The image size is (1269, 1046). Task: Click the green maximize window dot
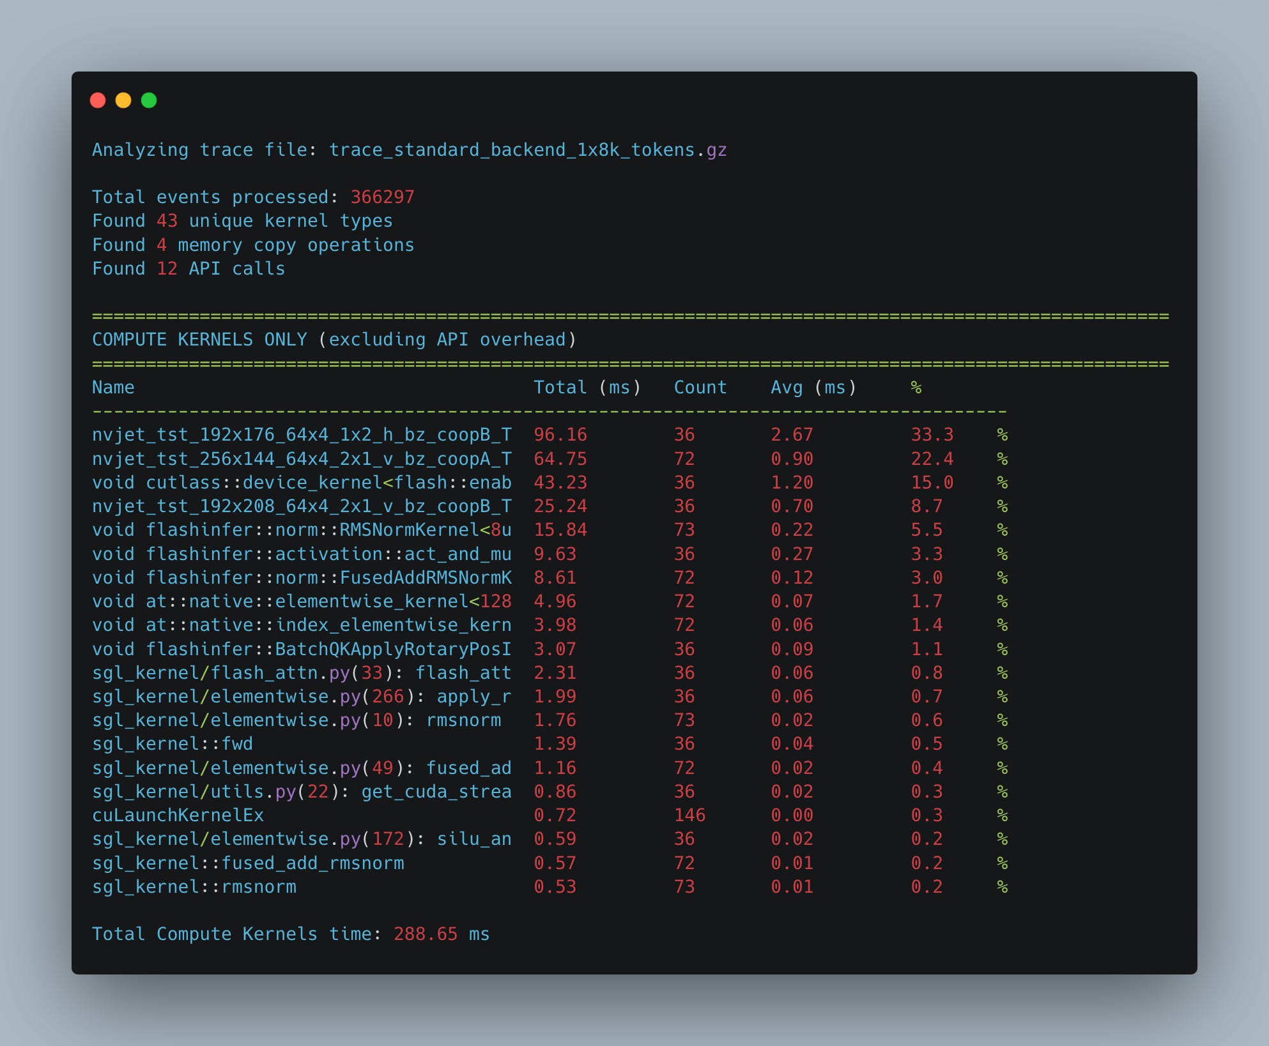[149, 100]
